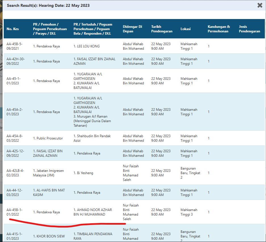Open case AA-44-12-03/2023
Screen dimensions: 266x242
[x=14, y=193]
